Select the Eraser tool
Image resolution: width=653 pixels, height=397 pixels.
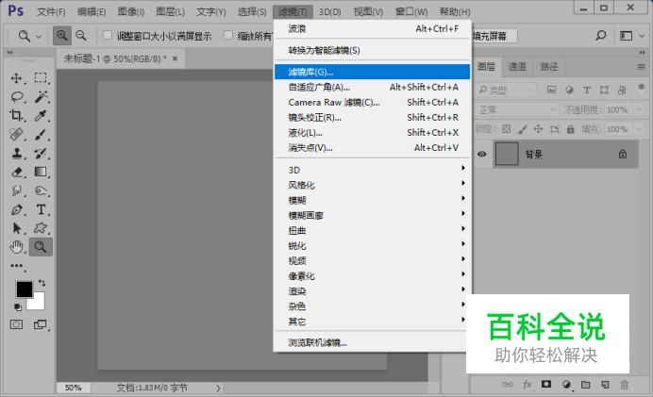(16, 172)
